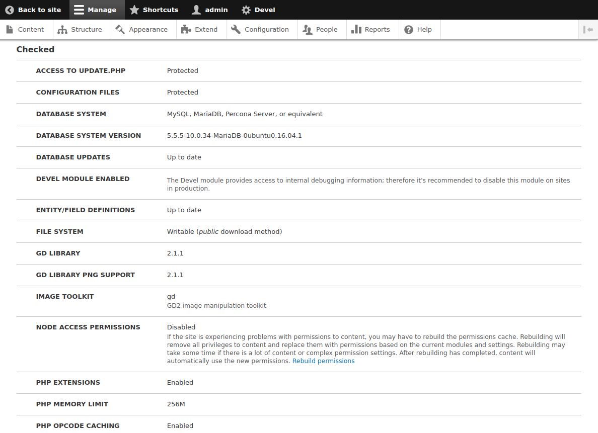
Task: Click the DEVEL MODULE ENABLED label
Action: [x=83, y=179]
